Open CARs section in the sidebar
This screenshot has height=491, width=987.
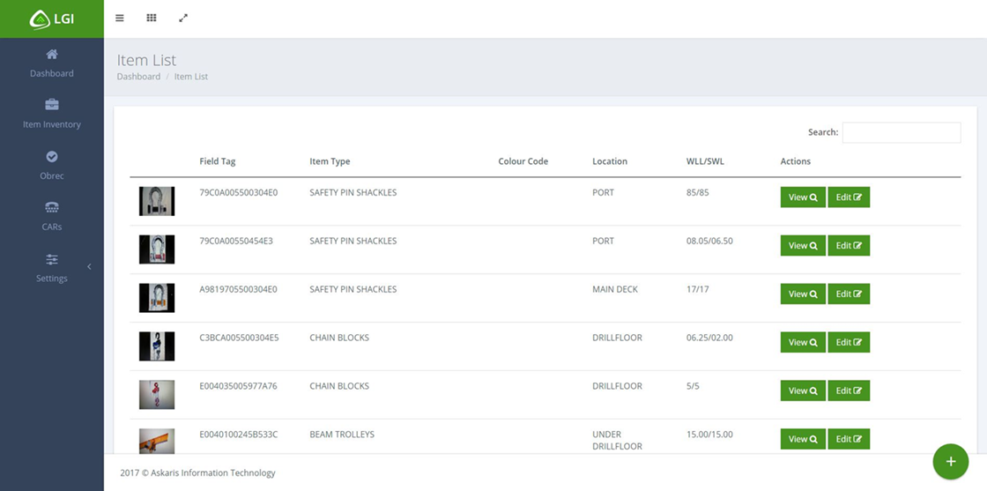[52, 216]
